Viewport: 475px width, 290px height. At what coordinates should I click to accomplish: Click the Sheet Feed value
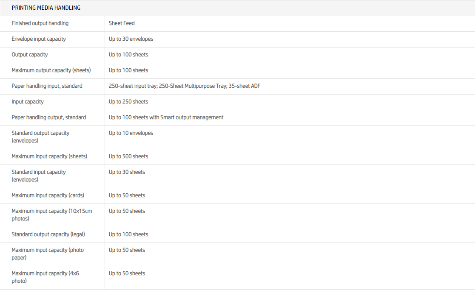[x=122, y=23]
